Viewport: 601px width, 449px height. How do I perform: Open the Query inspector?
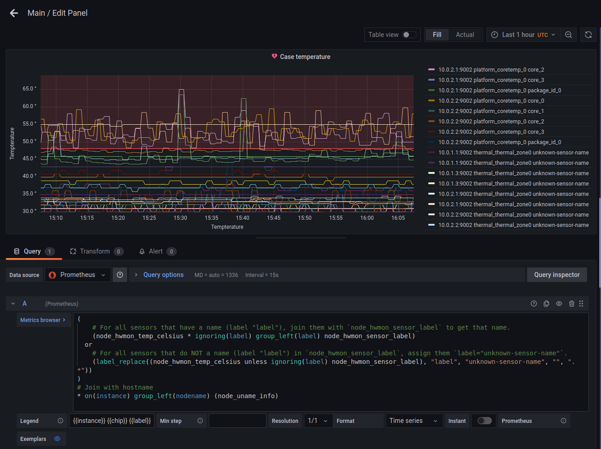tap(557, 275)
